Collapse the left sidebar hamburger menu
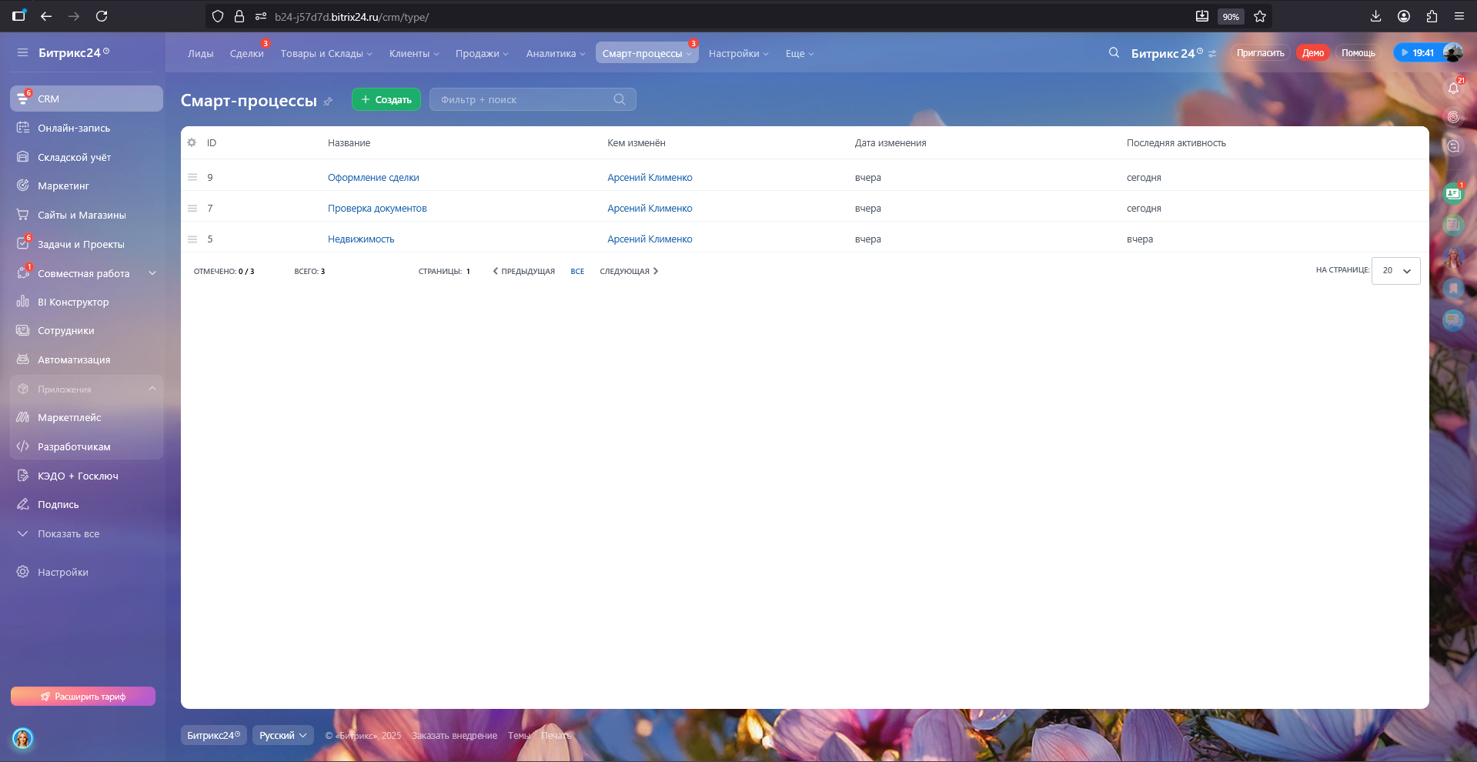 (22, 52)
